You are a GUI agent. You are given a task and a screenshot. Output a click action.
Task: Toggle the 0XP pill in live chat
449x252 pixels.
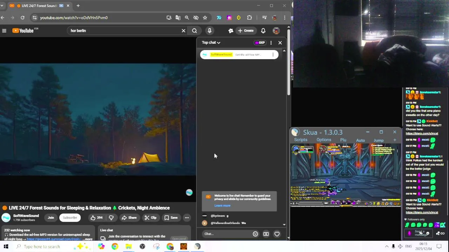pos(260,43)
